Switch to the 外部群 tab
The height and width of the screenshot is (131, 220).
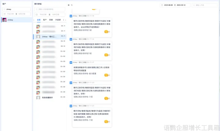point(58,20)
